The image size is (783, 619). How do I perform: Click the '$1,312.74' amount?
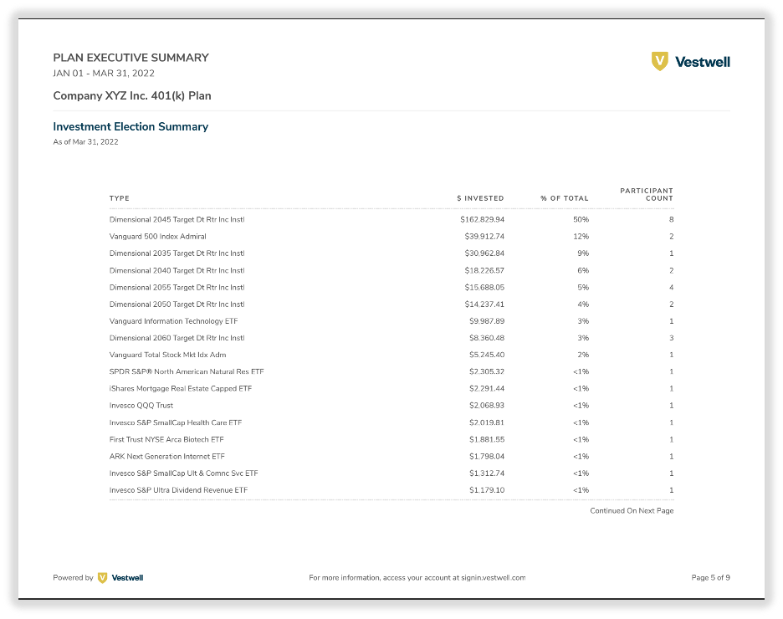[x=487, y=473]
